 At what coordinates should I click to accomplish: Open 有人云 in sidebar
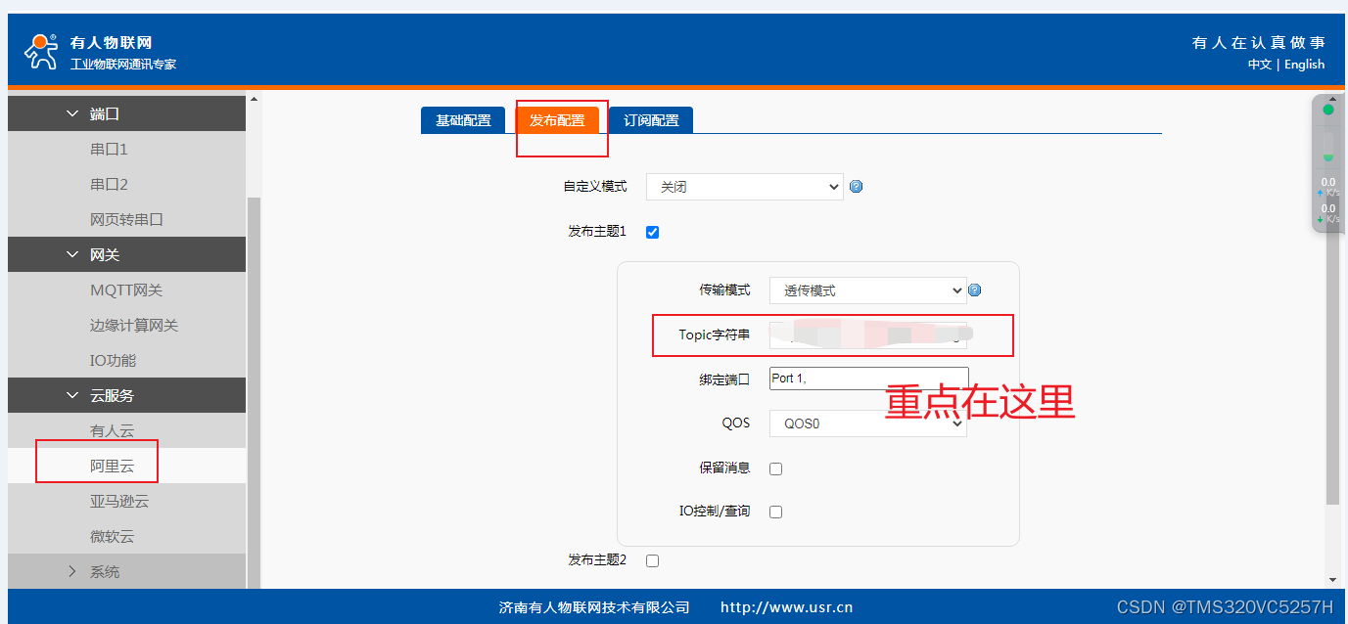click(x=126, y=430)
